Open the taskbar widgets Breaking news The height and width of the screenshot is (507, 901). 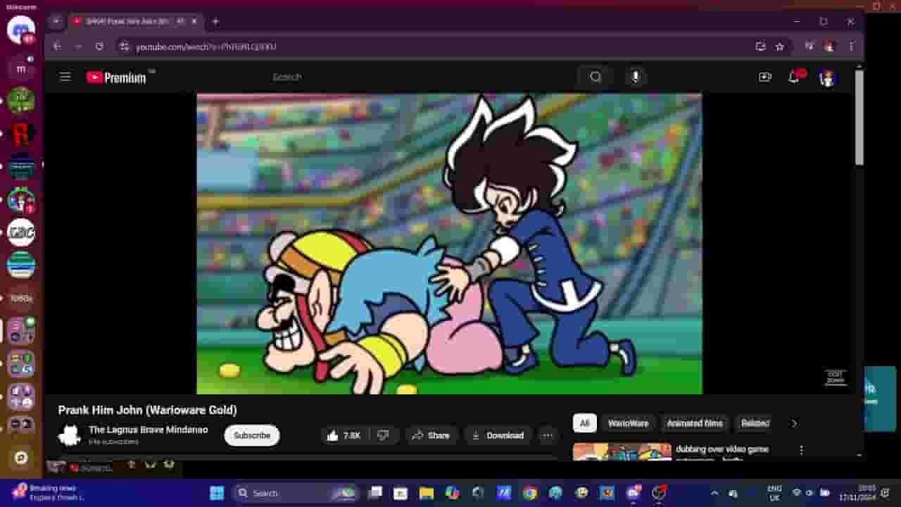tap(49, 492)
